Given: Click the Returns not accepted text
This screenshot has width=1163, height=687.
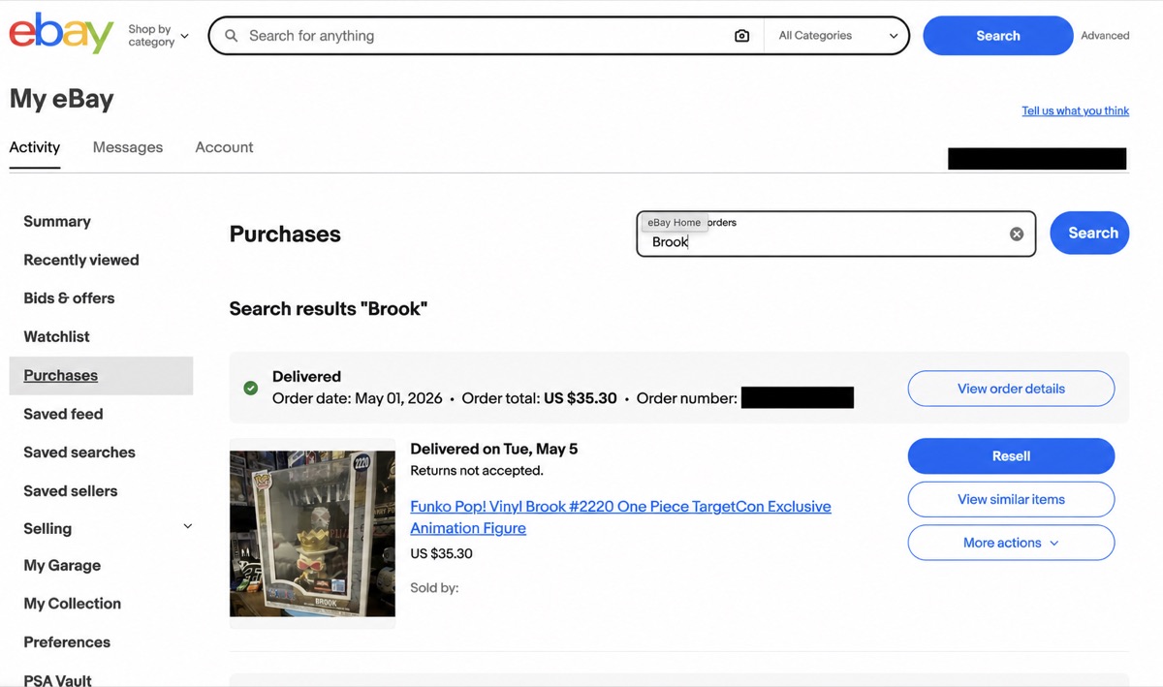Looking at the screenshot, I should coord(477,471).
